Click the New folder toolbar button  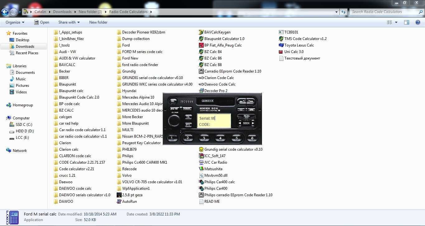(x=98, y=22)
